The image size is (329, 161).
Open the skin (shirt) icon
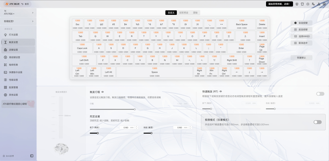302,4
